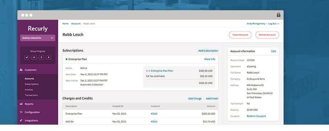The width and height of the screenshot is (329, 131).
Task: Open the Gobias Industries site dropdown
Action: pos(38,38)
